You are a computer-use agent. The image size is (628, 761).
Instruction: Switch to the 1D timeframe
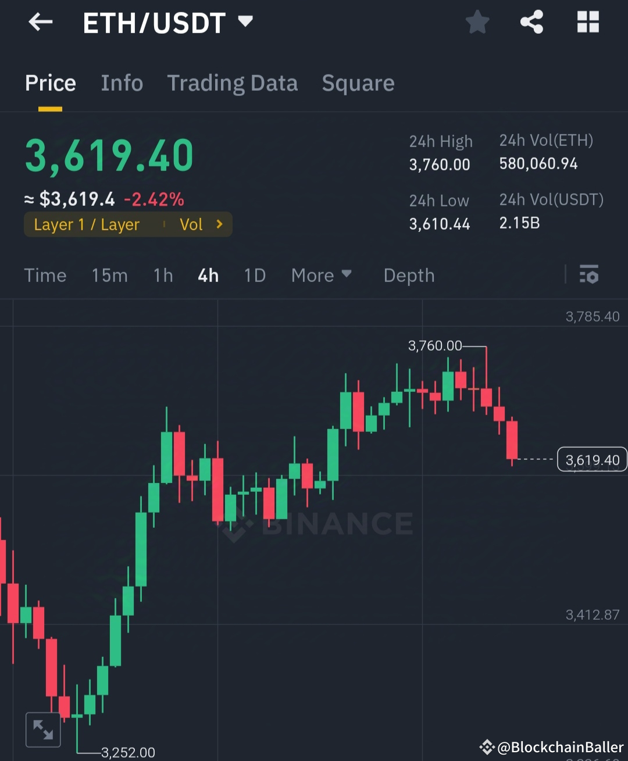click(254, 275)
